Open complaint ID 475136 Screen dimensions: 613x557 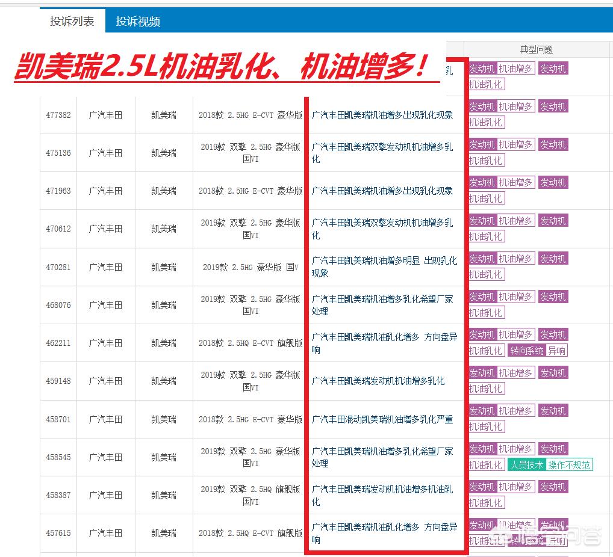(x=58, y=153)
